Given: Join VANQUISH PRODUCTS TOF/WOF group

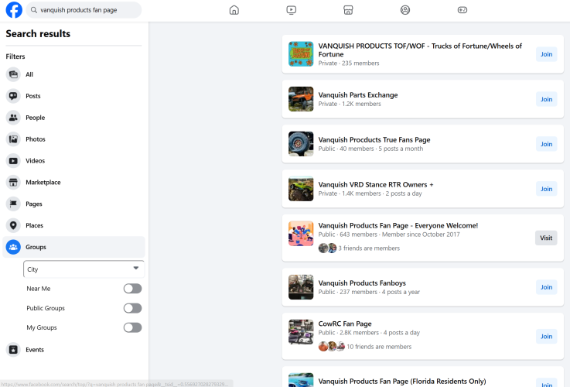Looking at the screenshot, I should coord(546,54).
